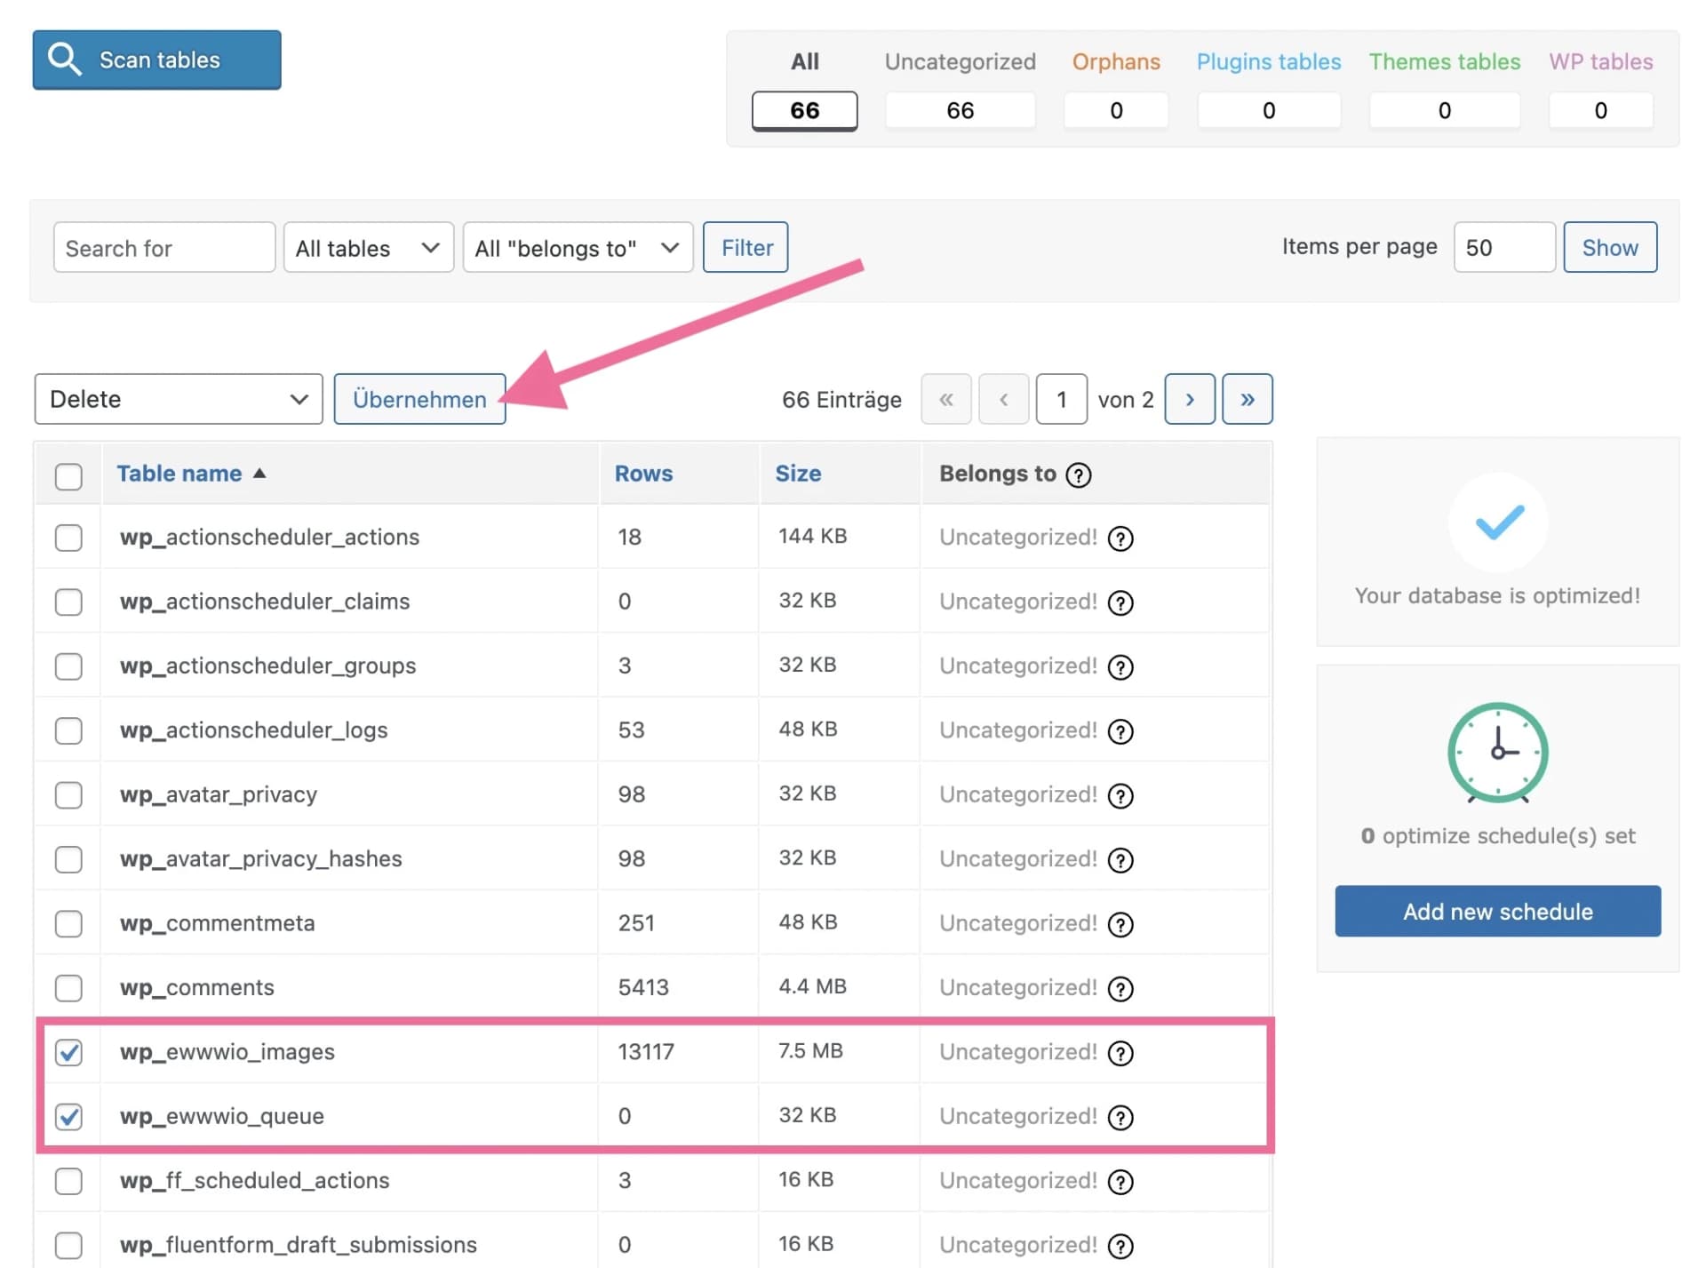
Task: Click the first-page double left arrow
Action: coord(945,399)
